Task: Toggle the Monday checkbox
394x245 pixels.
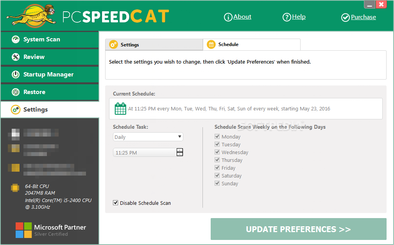Action: coord(217,137)
